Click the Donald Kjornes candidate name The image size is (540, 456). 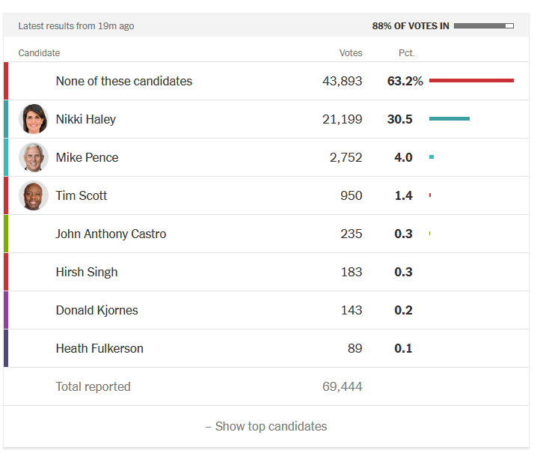(96, 310)
